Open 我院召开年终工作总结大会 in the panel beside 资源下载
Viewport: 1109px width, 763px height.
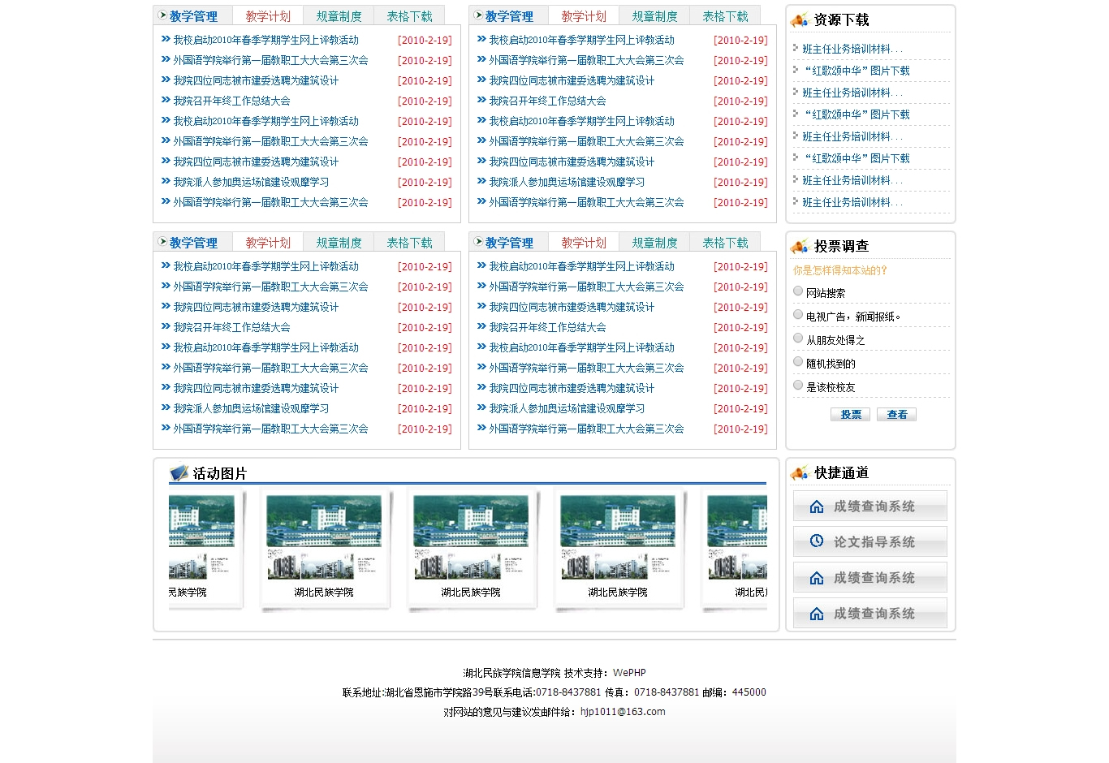(x=547, y=101)
